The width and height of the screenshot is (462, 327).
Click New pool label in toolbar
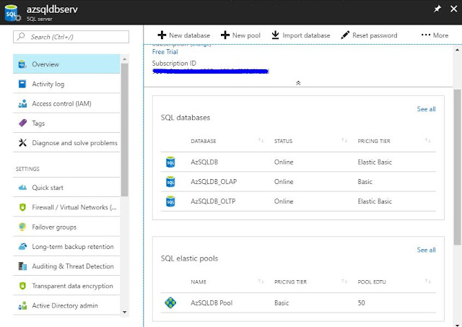(x=246, y=35)
